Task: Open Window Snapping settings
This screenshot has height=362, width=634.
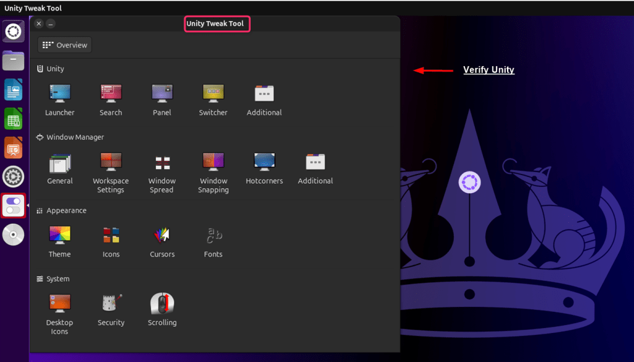Action: point(213,161)
